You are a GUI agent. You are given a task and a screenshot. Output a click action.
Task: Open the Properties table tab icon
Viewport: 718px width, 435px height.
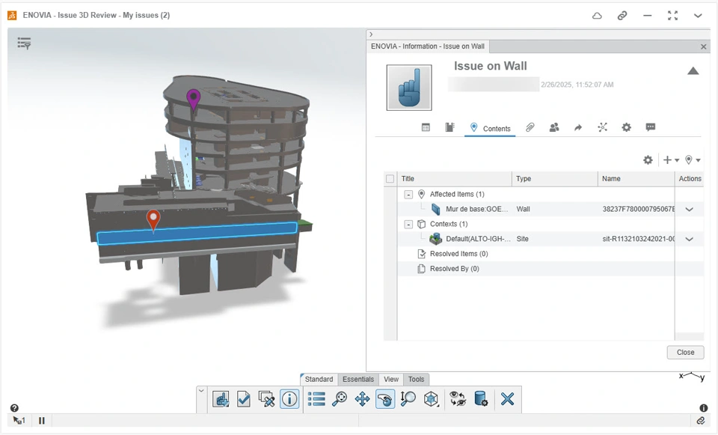tap(426, 127)
